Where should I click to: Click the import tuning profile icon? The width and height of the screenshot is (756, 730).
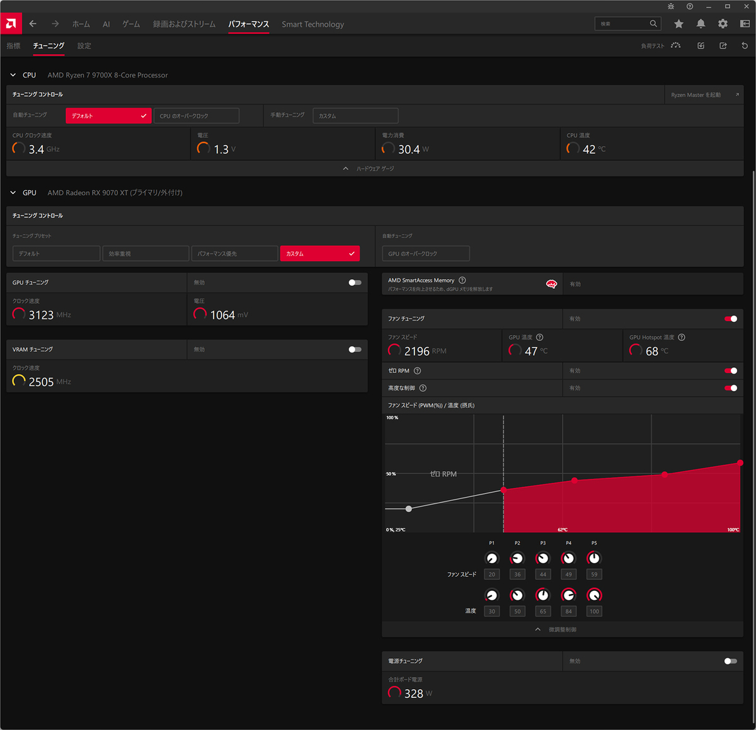pyautogui.click(x=701, y=45)
